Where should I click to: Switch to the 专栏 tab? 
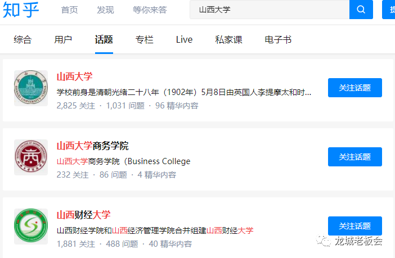click(x=145, y=39)
